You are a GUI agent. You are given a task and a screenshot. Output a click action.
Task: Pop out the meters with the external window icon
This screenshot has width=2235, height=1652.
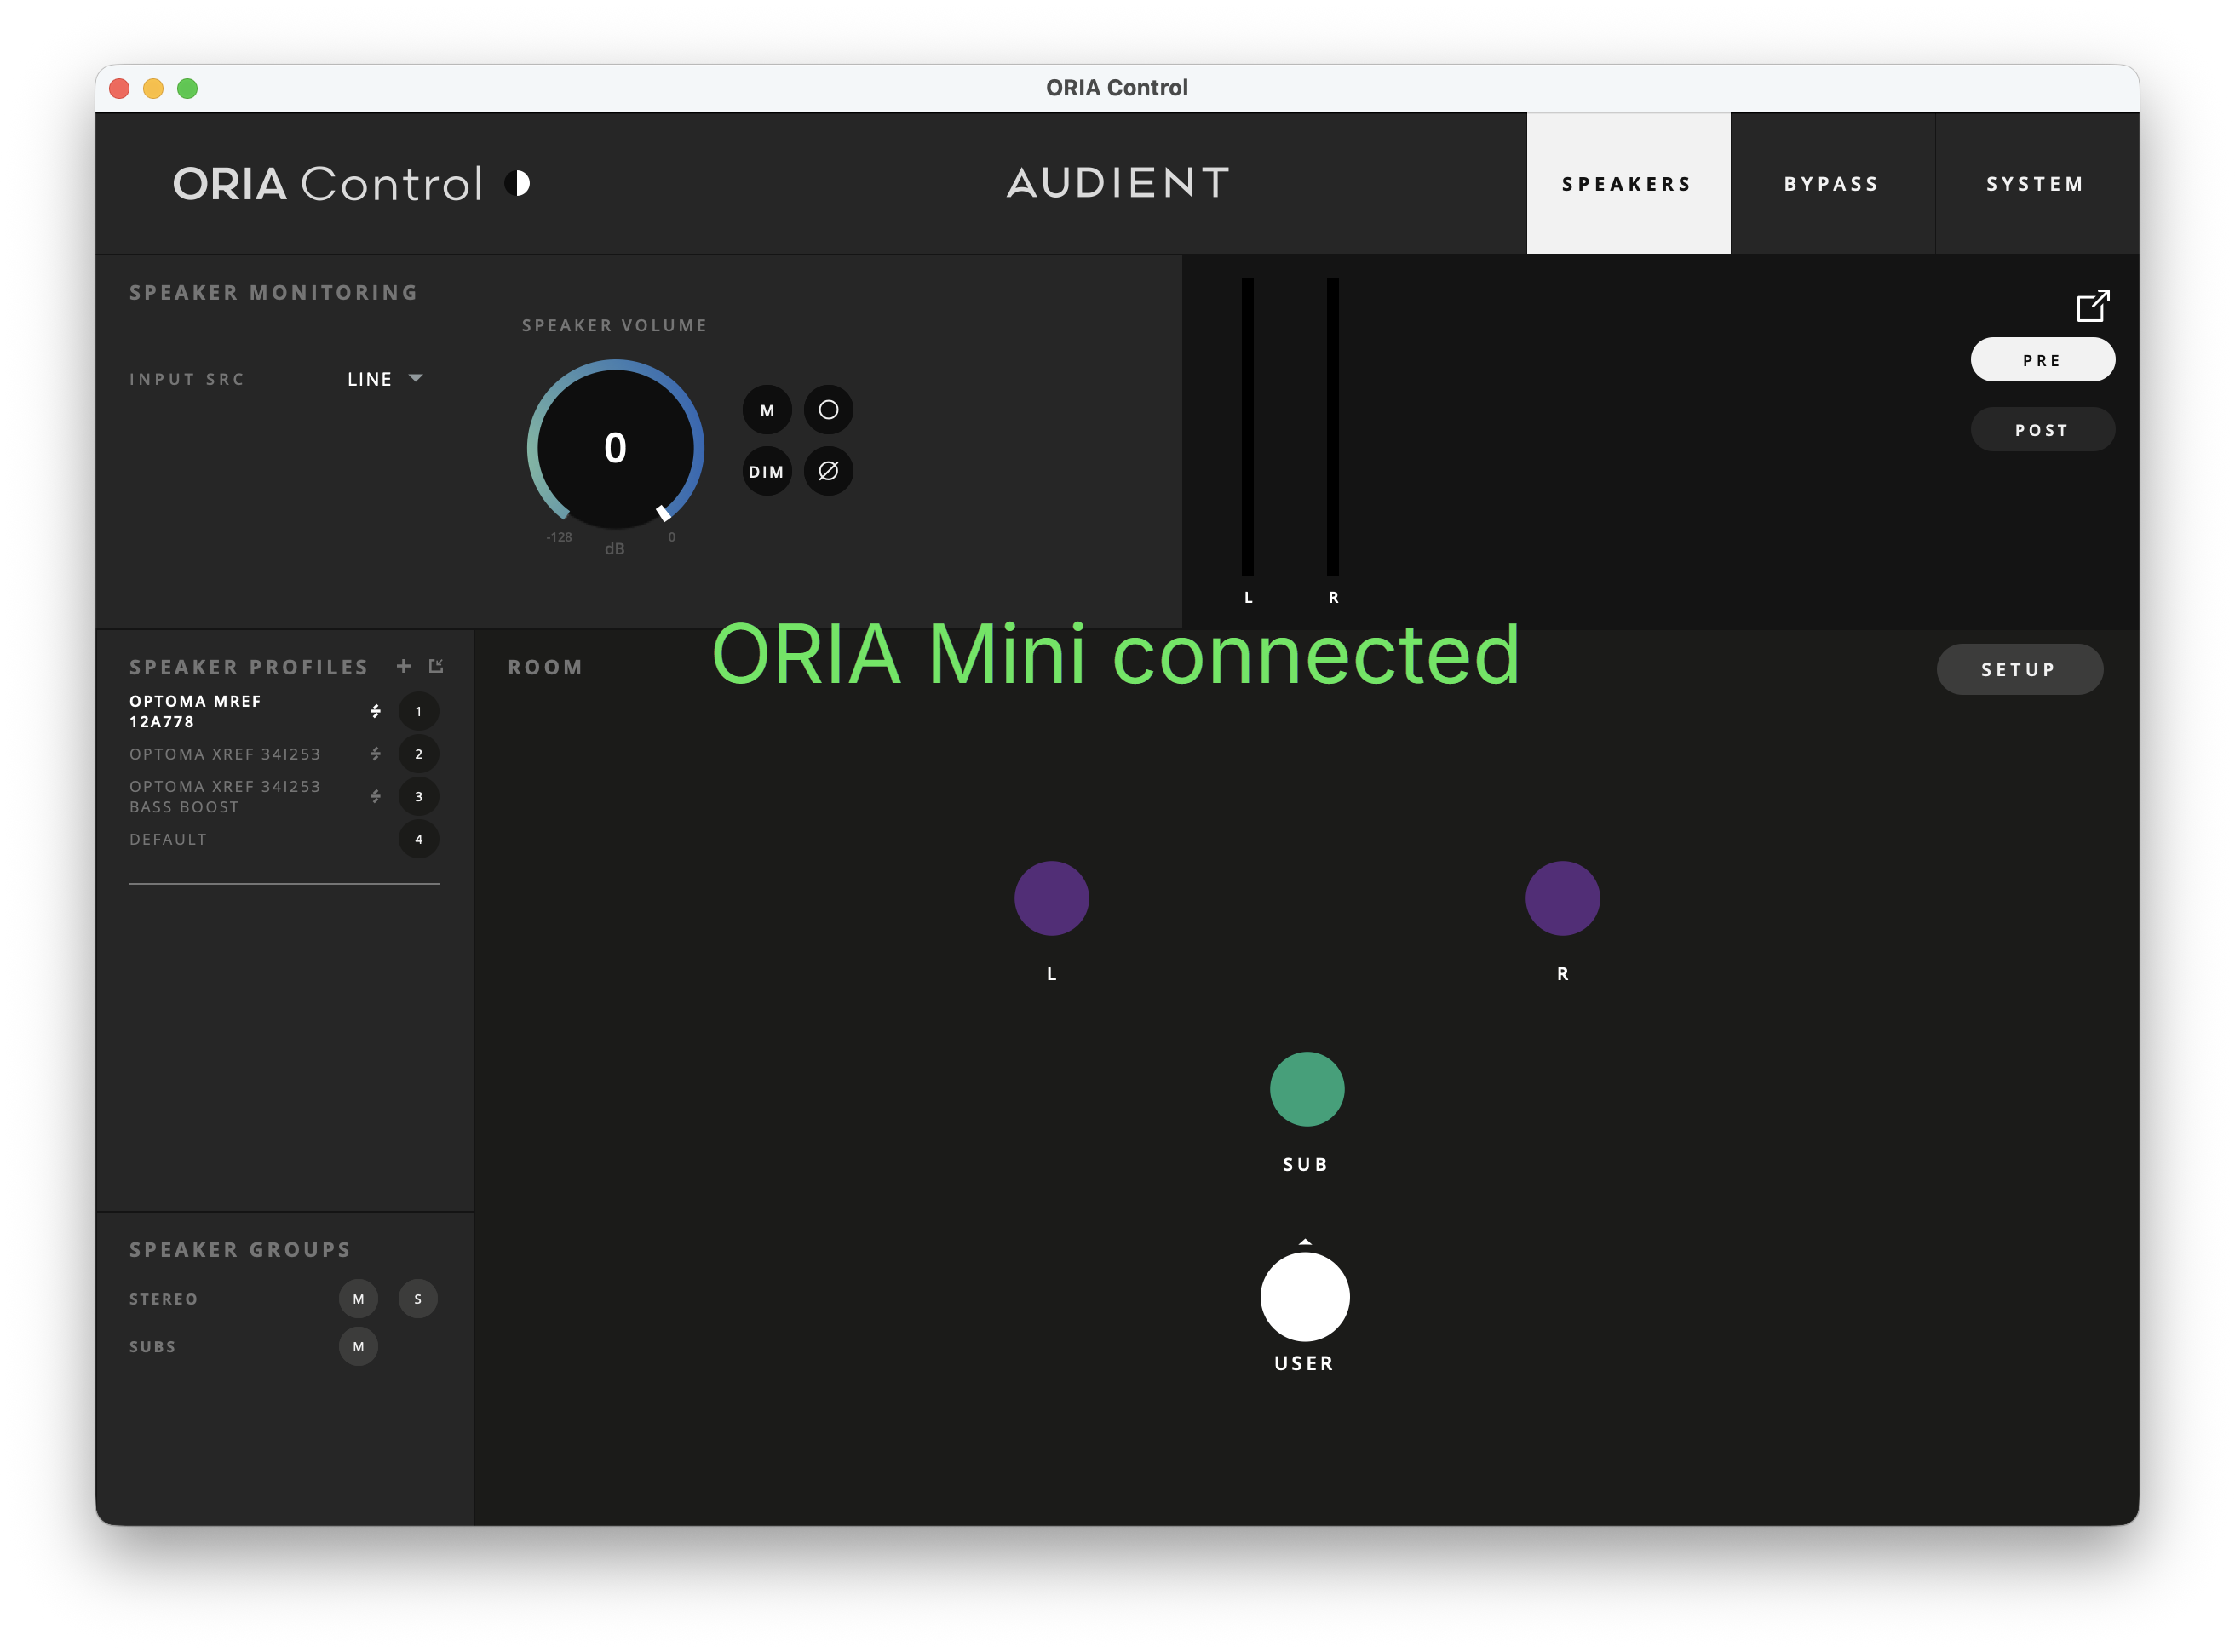(2092, 306)
